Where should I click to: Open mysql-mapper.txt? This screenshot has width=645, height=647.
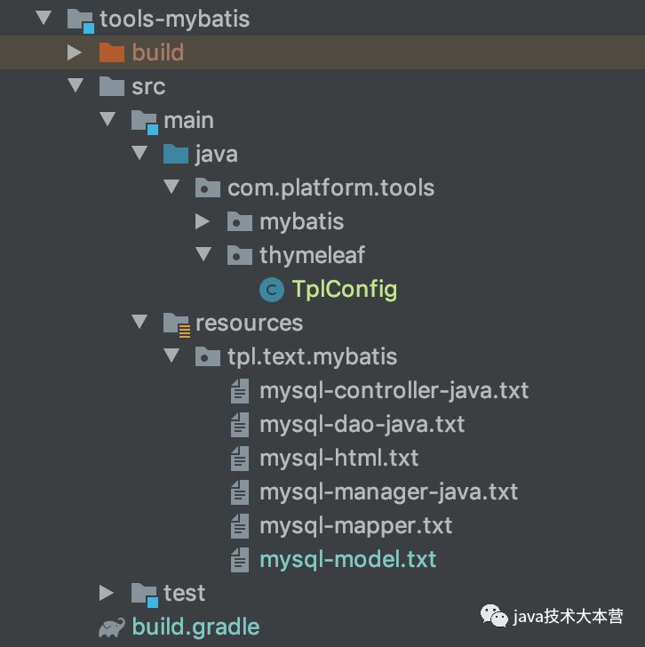(356, 526)
